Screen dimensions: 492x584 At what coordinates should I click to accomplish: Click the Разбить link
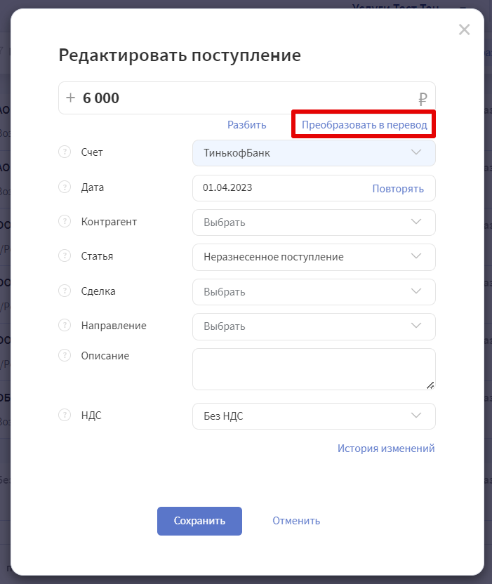click(x=247, y=125)
